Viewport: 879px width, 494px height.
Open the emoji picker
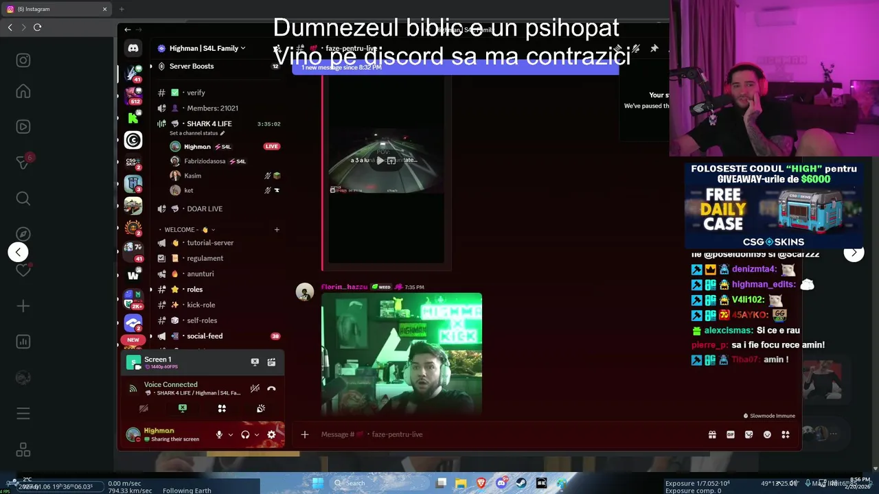[x=767, y=434]
